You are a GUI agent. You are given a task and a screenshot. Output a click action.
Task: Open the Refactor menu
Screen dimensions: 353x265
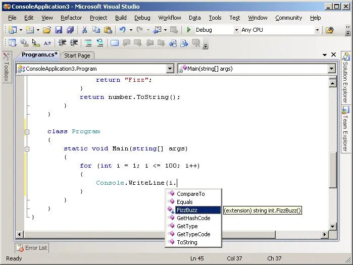pyautogui.click(x=71, y=18)
